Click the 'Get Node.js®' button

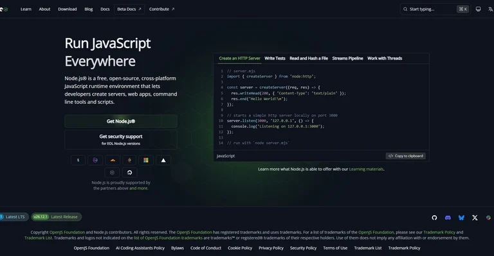coord(121,121)
